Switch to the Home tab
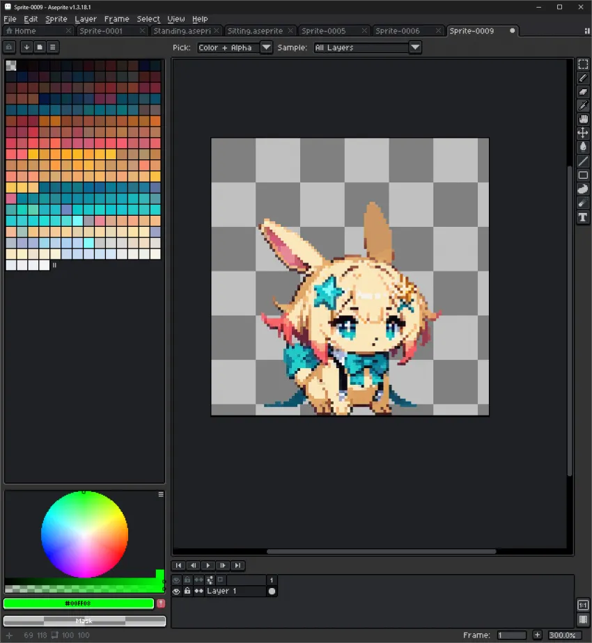 click(25, 31)
